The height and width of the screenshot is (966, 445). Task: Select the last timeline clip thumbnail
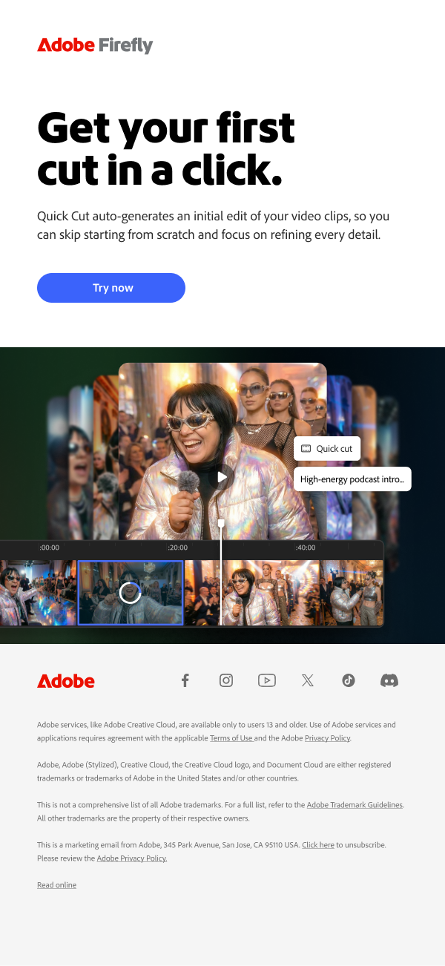point(352,592)
